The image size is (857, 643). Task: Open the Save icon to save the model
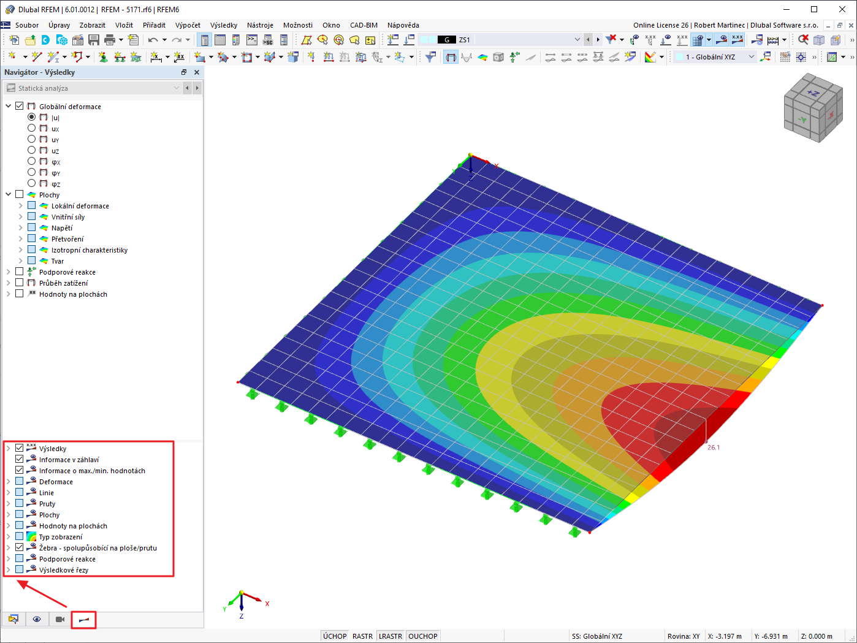[x=94, y=40]
